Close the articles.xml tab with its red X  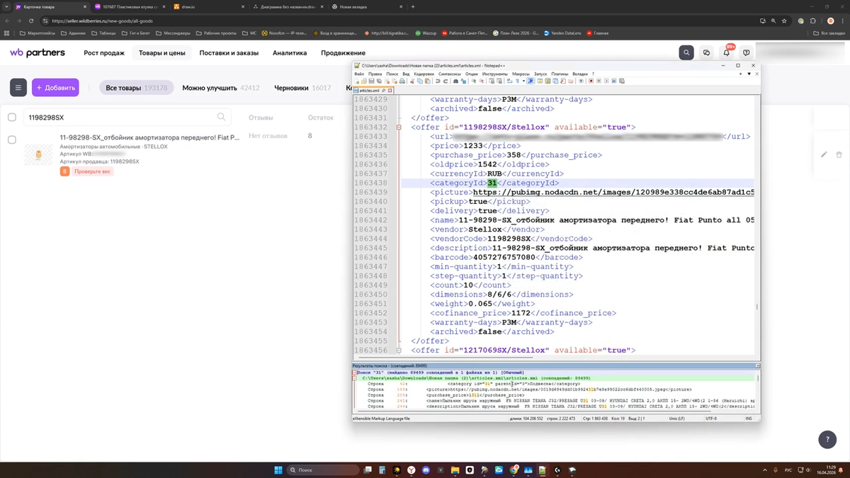click(390, 91)
